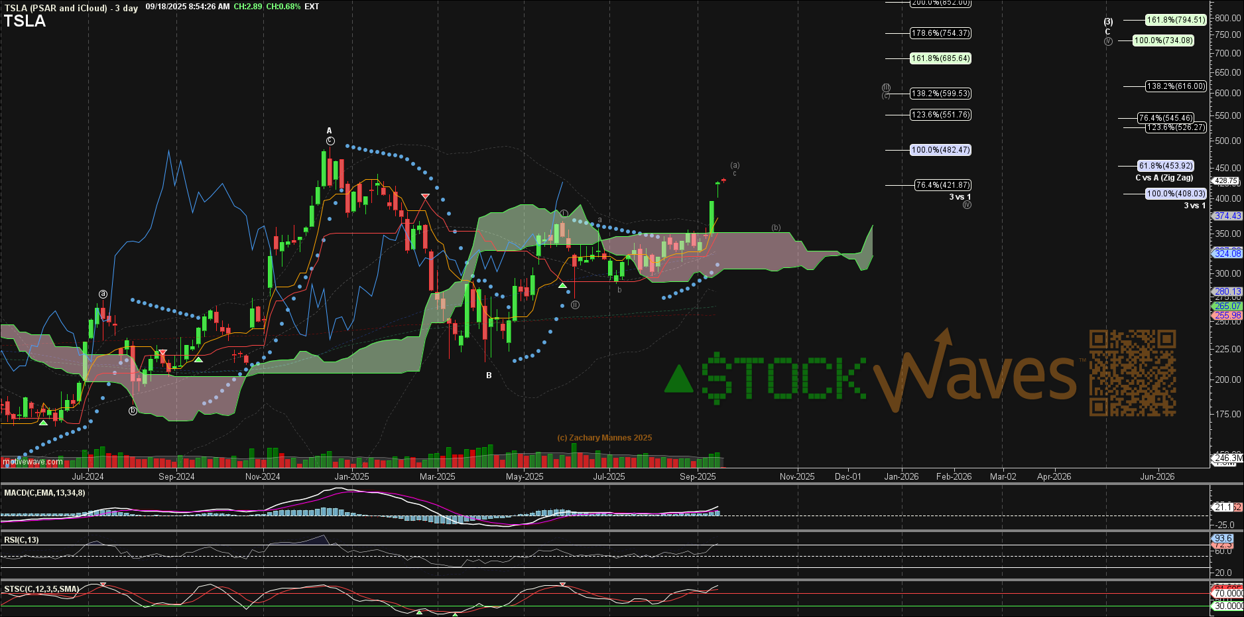Click the circled IV marker under 3 vs 1
Viewport: 1244px width, 617px height.
[967, 205]
